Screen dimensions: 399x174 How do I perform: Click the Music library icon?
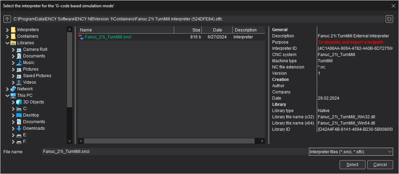19,63
